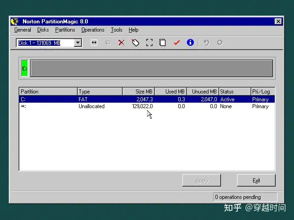
Task: Click the 2,047.3 size cell
Action: click(145, 99)
